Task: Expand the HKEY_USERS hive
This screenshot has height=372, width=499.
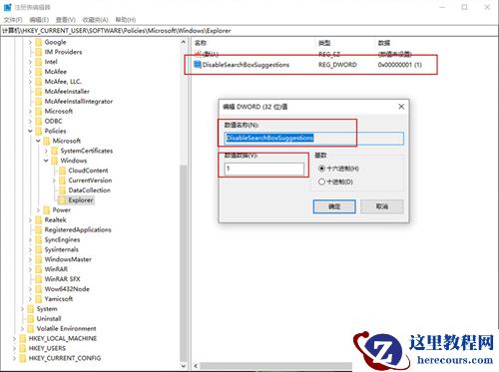Action: pyautogui.click(x=14, y=348)
